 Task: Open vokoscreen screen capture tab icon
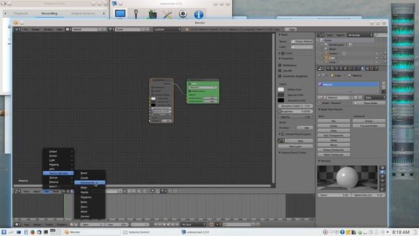120,14
